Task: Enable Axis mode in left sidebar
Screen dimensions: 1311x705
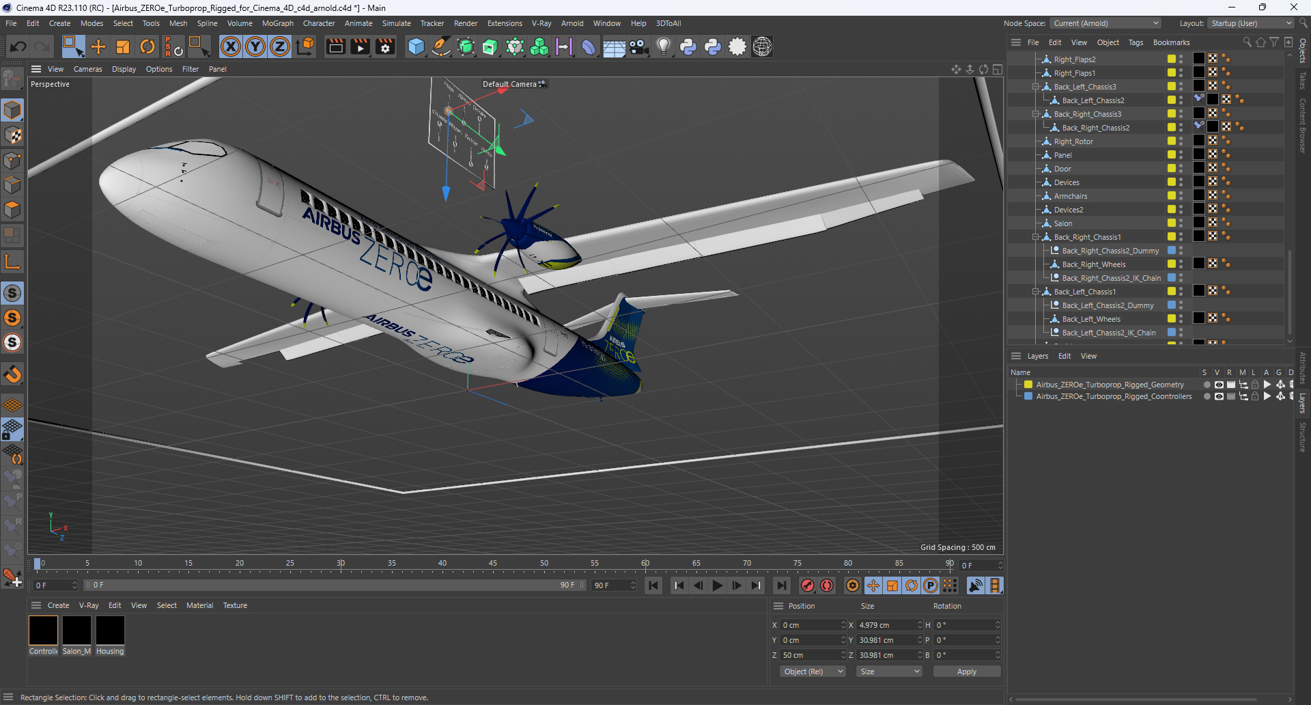Action: 12,262
